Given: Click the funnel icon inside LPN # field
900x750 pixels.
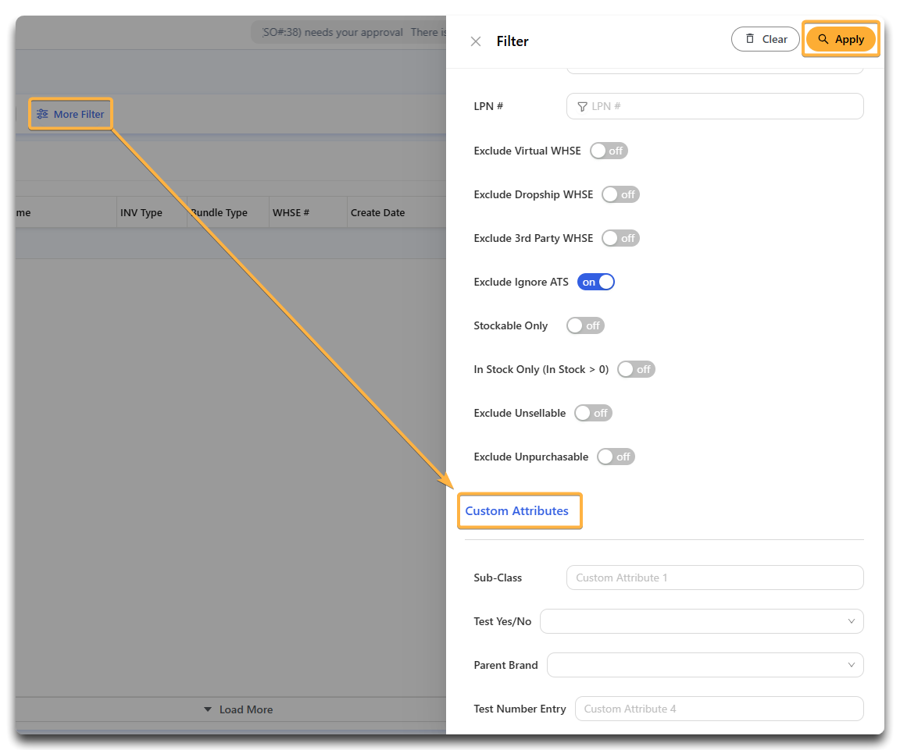Looking at the screenshot, I should click(x=582, y=106).
